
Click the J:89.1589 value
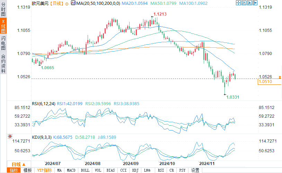tap(107, 137)
